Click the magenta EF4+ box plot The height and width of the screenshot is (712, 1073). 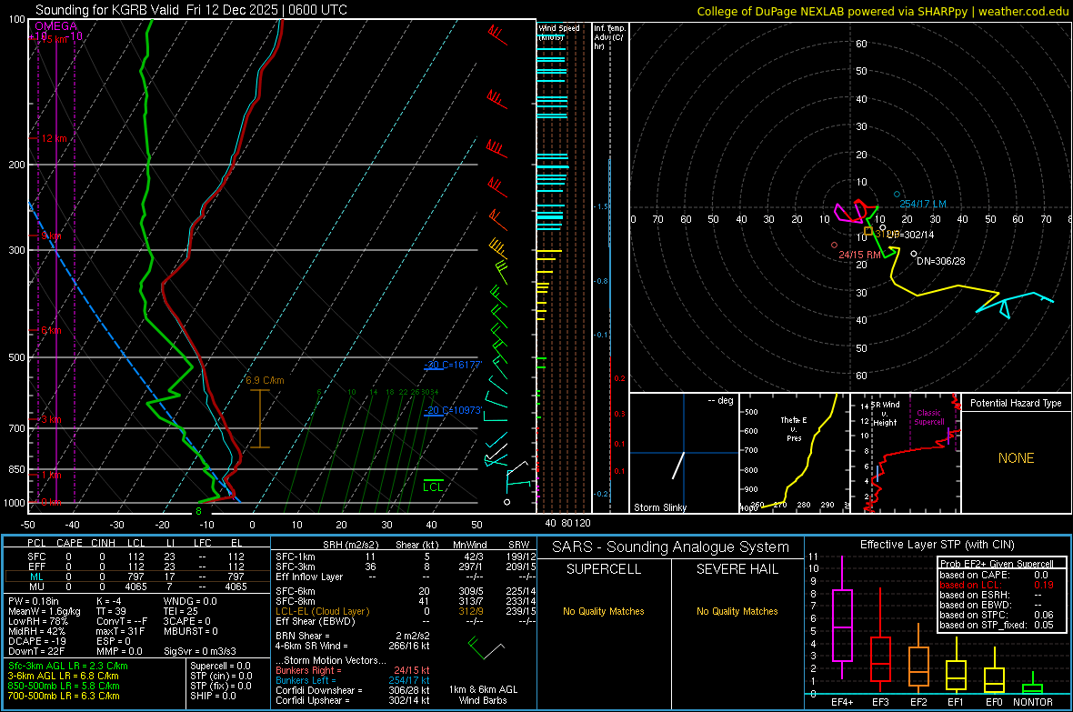tap(842, 618)
